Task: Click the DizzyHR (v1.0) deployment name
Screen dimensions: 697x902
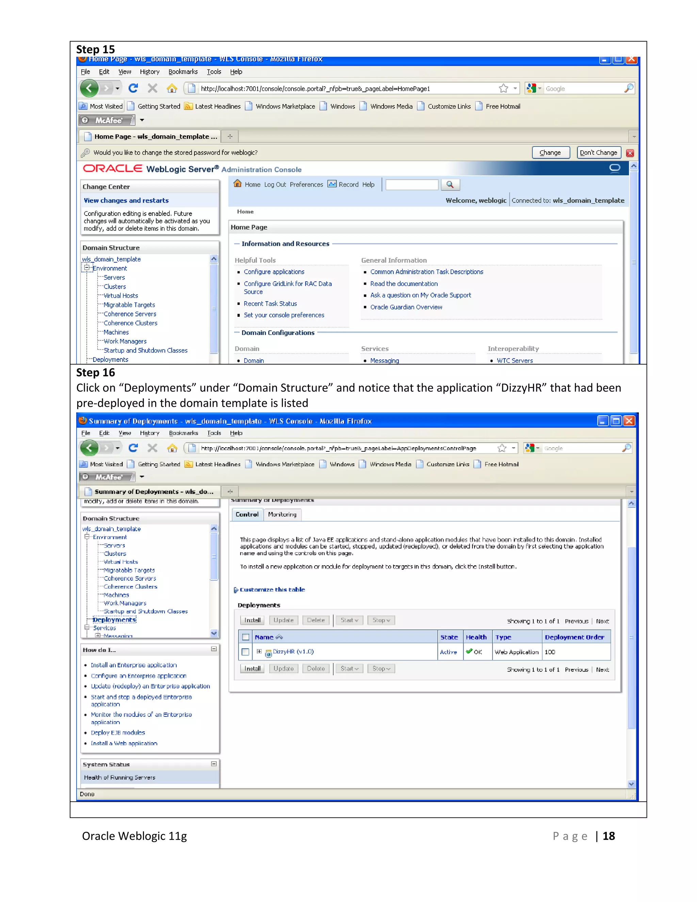Action: point(293,651)
